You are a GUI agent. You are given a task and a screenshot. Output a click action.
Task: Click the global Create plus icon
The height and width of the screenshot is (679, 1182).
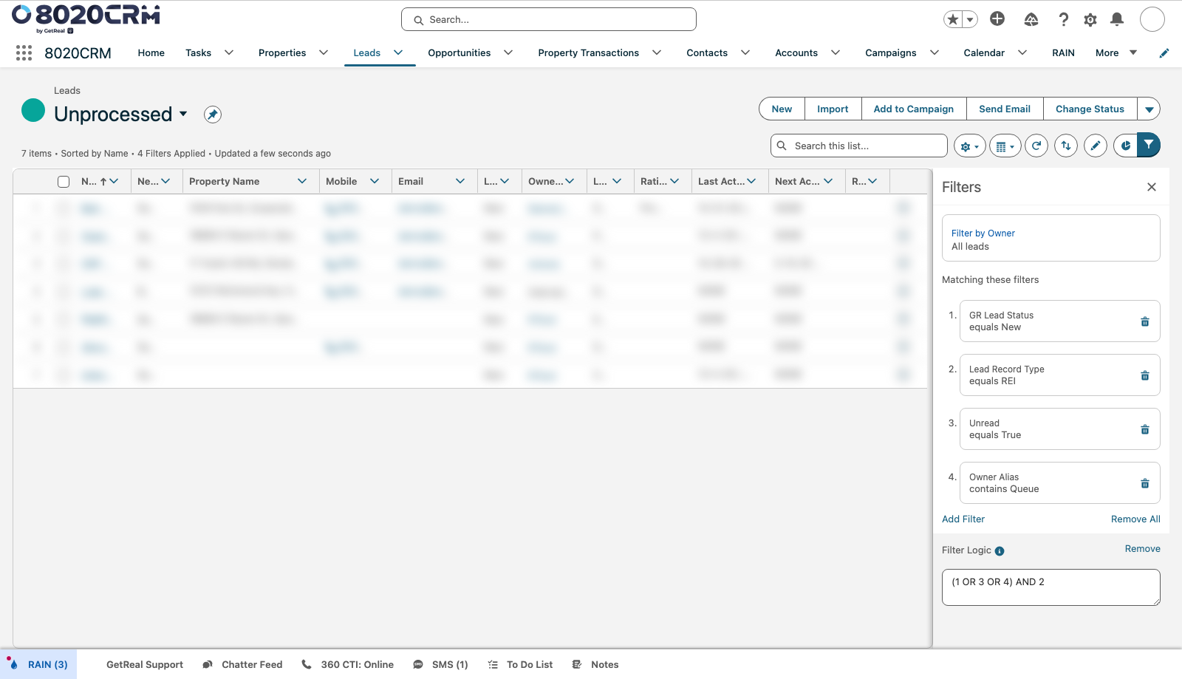(x=997, y=19)
